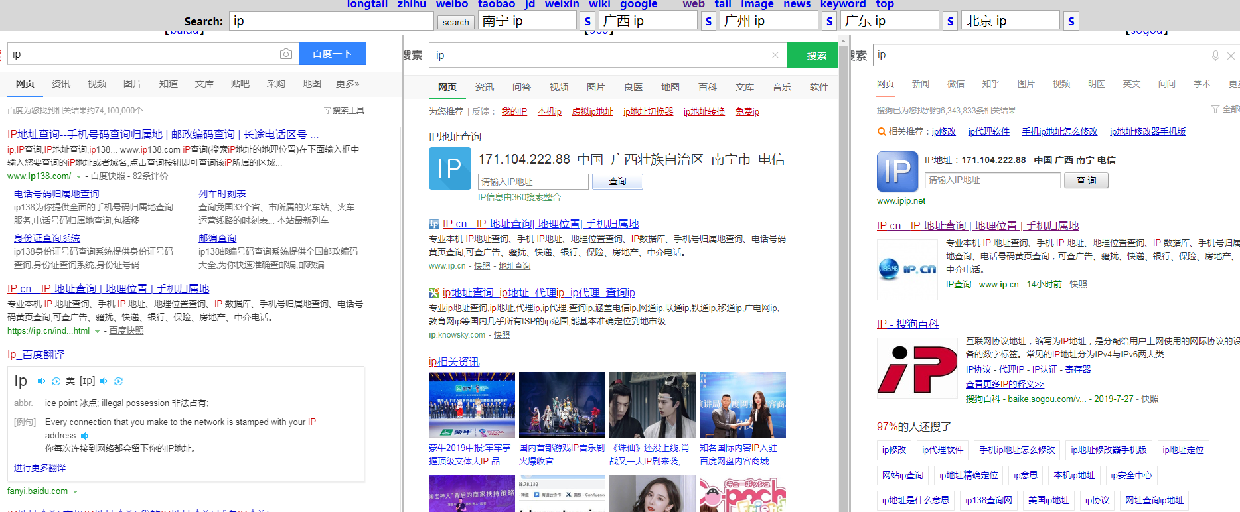Play the first pronunciation speaker next to "Ip"

[x=41, y=381]
